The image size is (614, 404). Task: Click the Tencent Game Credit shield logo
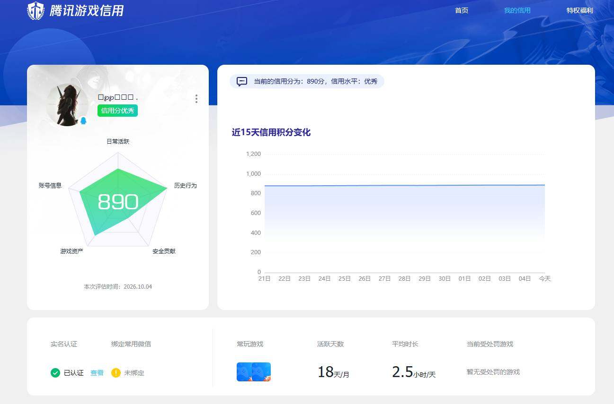(36, 10)
